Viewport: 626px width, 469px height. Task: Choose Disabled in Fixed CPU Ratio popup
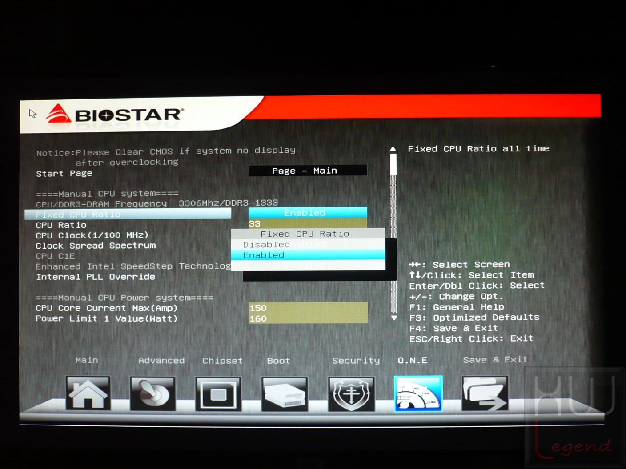click(308, 245)
